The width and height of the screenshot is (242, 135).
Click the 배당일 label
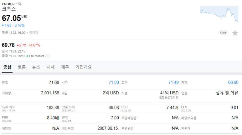[x=7, y=128]
